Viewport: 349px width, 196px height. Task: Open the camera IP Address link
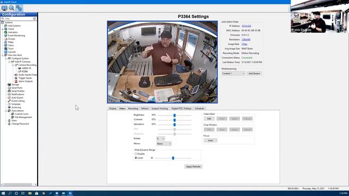[x=246, y=26]
